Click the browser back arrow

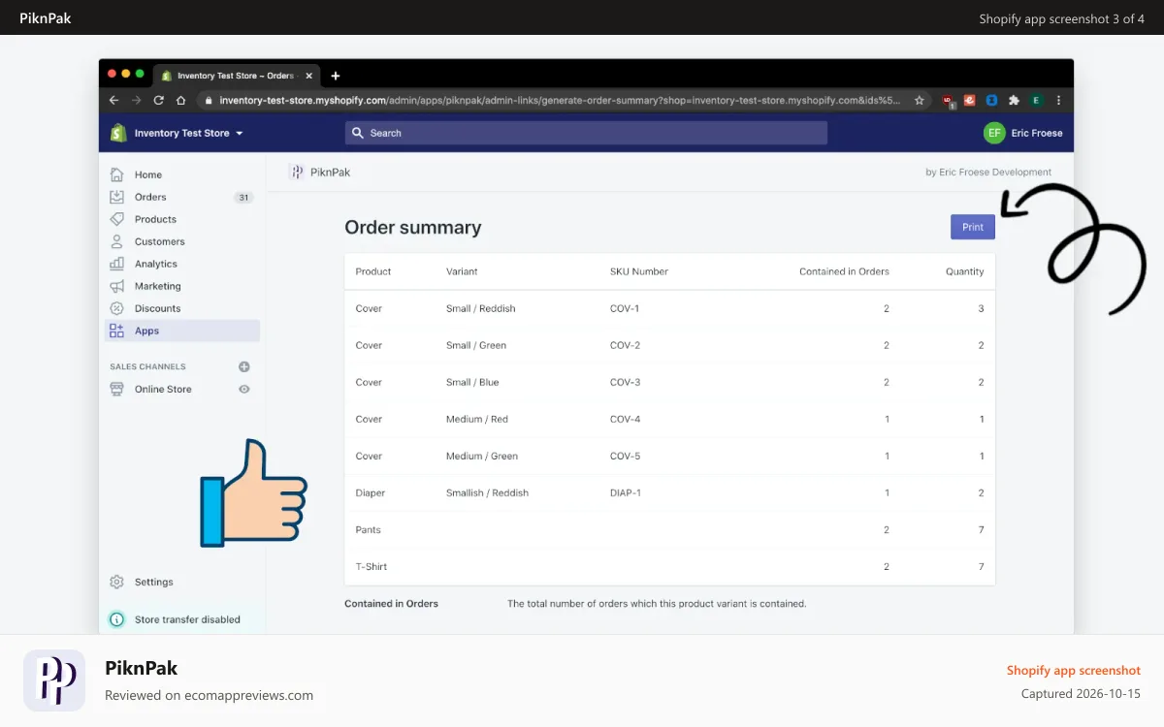(113, 100)
